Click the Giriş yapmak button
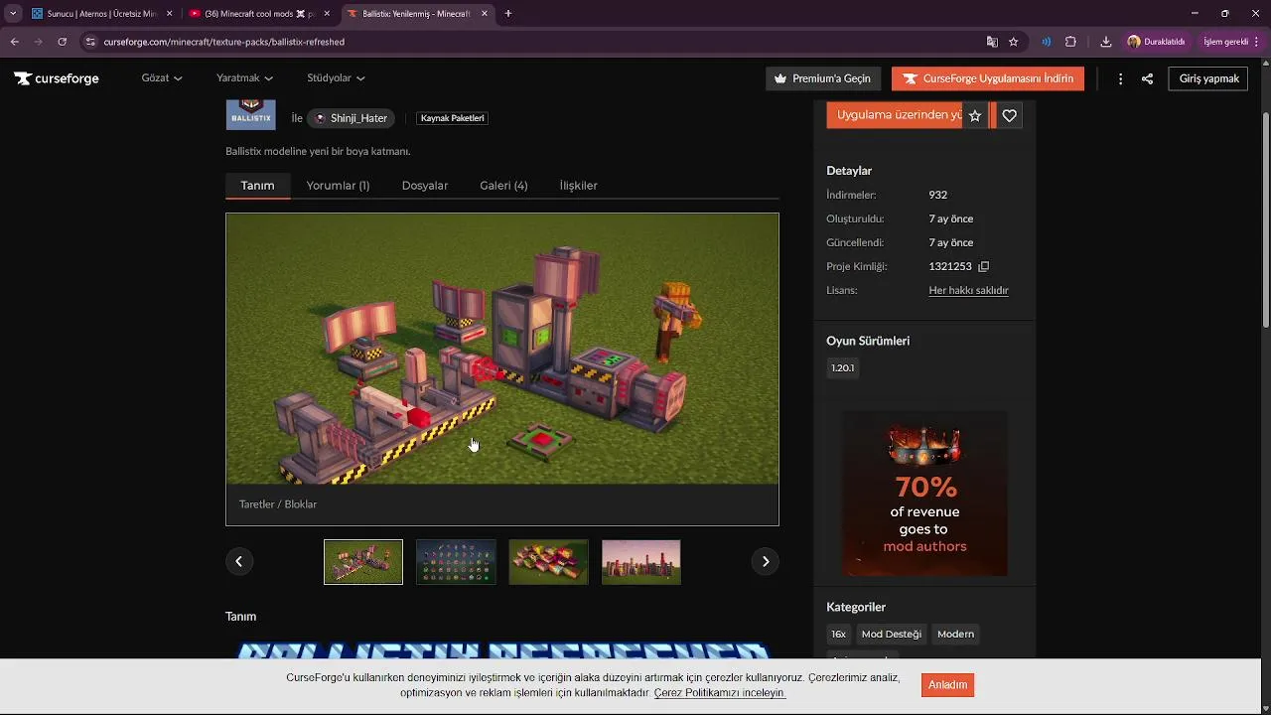Image resolution: width=1271 pixels, height=715 pixels. point(1208,78)
